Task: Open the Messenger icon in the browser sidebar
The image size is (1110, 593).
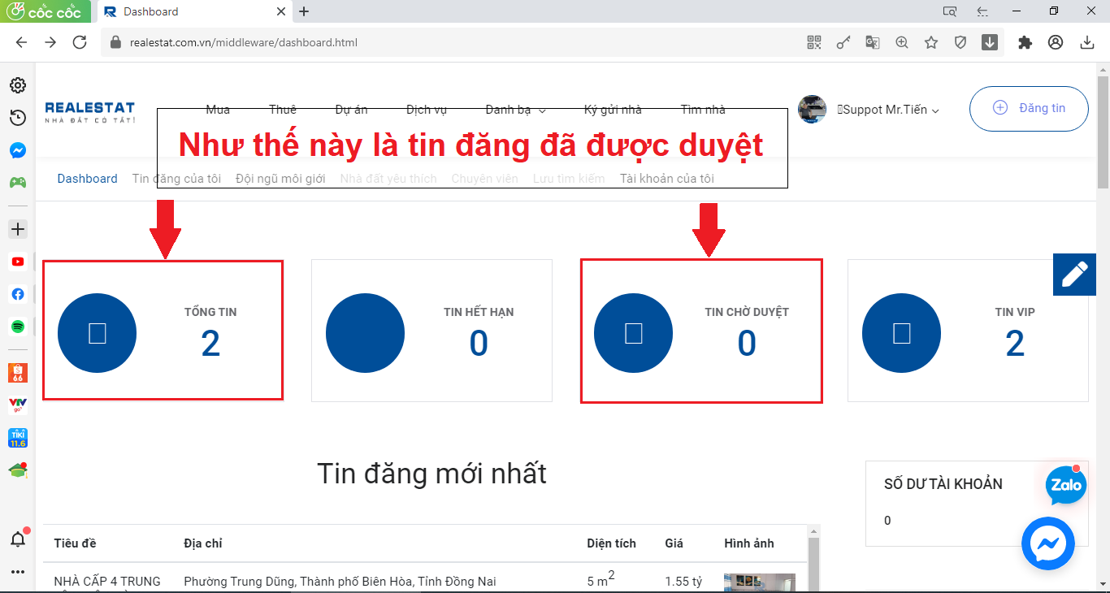Action: tap(17, 150)
